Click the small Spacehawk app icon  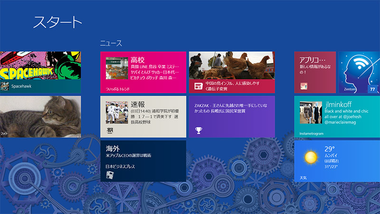(x=5, y=86)
